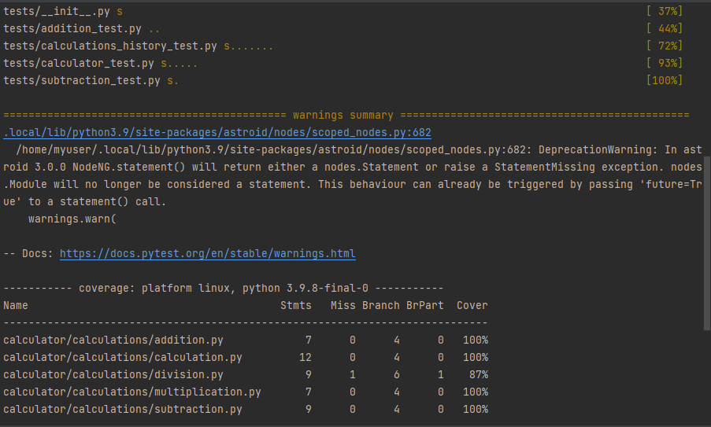Click the 100% cover value for subtraction.py

click(x=476, y=408)
